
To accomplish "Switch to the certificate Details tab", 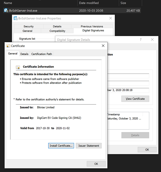I will tap(24, 54).
